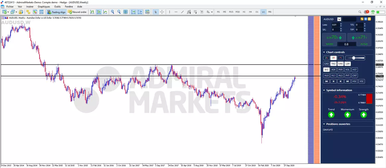
Task: Open the Fichier menu
Action: 10,6
